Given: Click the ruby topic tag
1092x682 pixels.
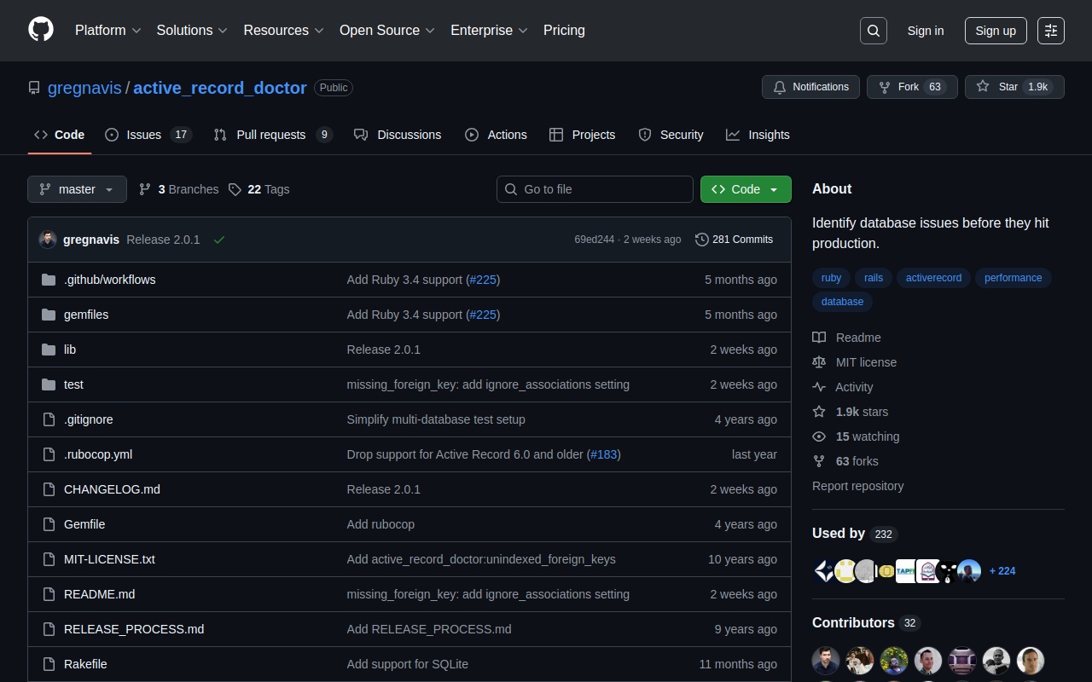Looking at the screenshot, I should (830, 277).
